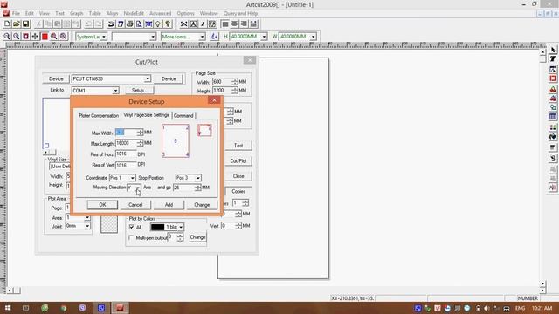The height and width of the screenshot is (314, 559).
Task: Click the Test button in Cut/Plot dialog
Action: pyautogui.click(x=238, y=146)
